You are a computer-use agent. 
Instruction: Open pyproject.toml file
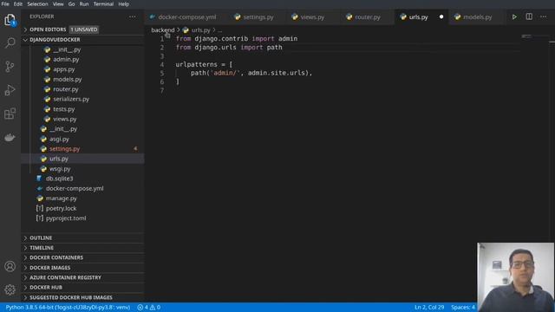tap(66, 218)
